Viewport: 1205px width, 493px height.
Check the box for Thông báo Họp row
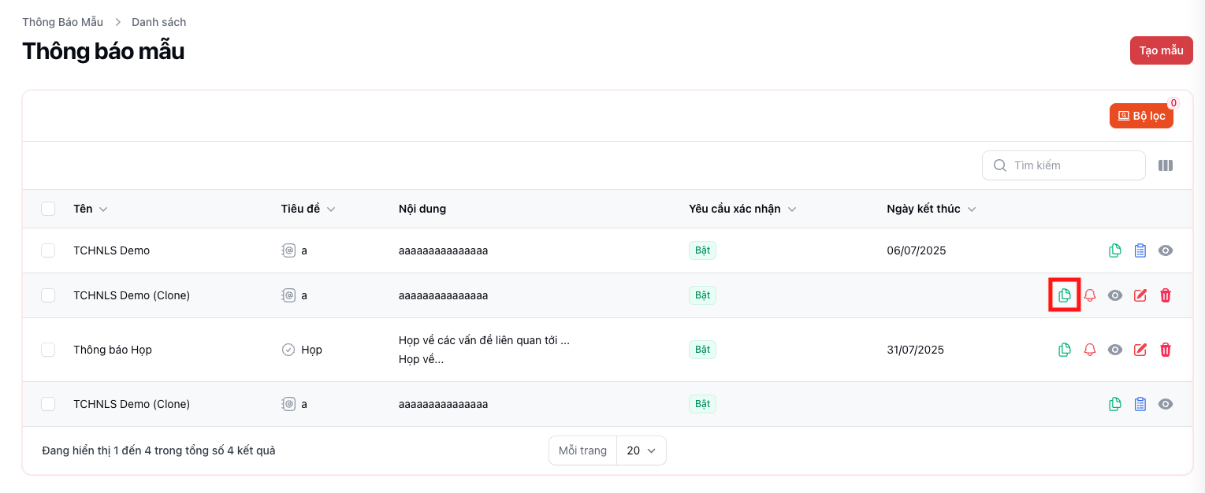[48, 350]
